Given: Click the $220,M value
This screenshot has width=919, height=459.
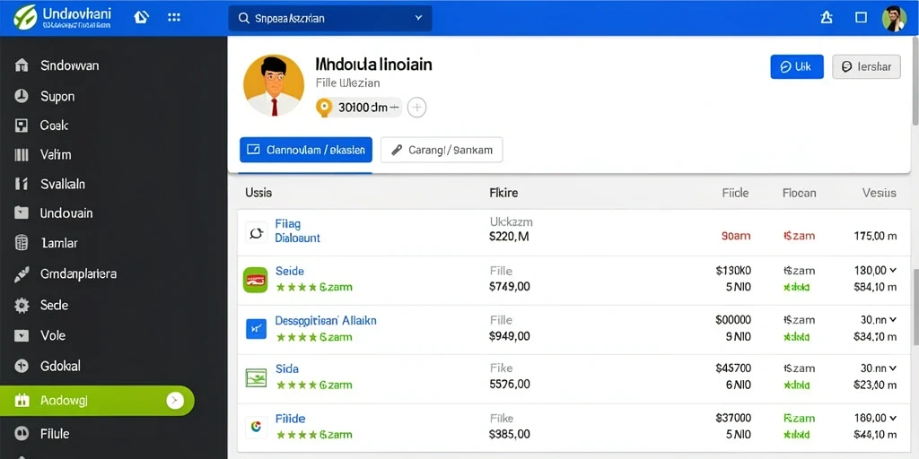Looking at the screenshot, I should 510,237.
